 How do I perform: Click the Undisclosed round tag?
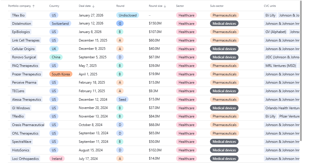click(128, 15)
